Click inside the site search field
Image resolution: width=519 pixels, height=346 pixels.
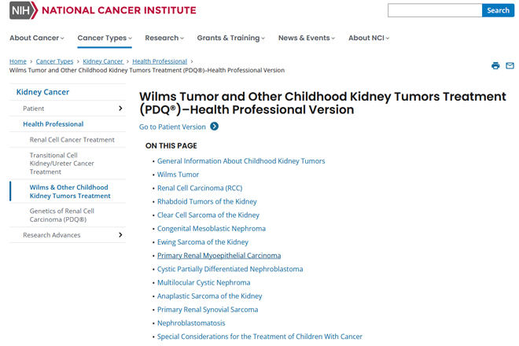click(435, 10)
